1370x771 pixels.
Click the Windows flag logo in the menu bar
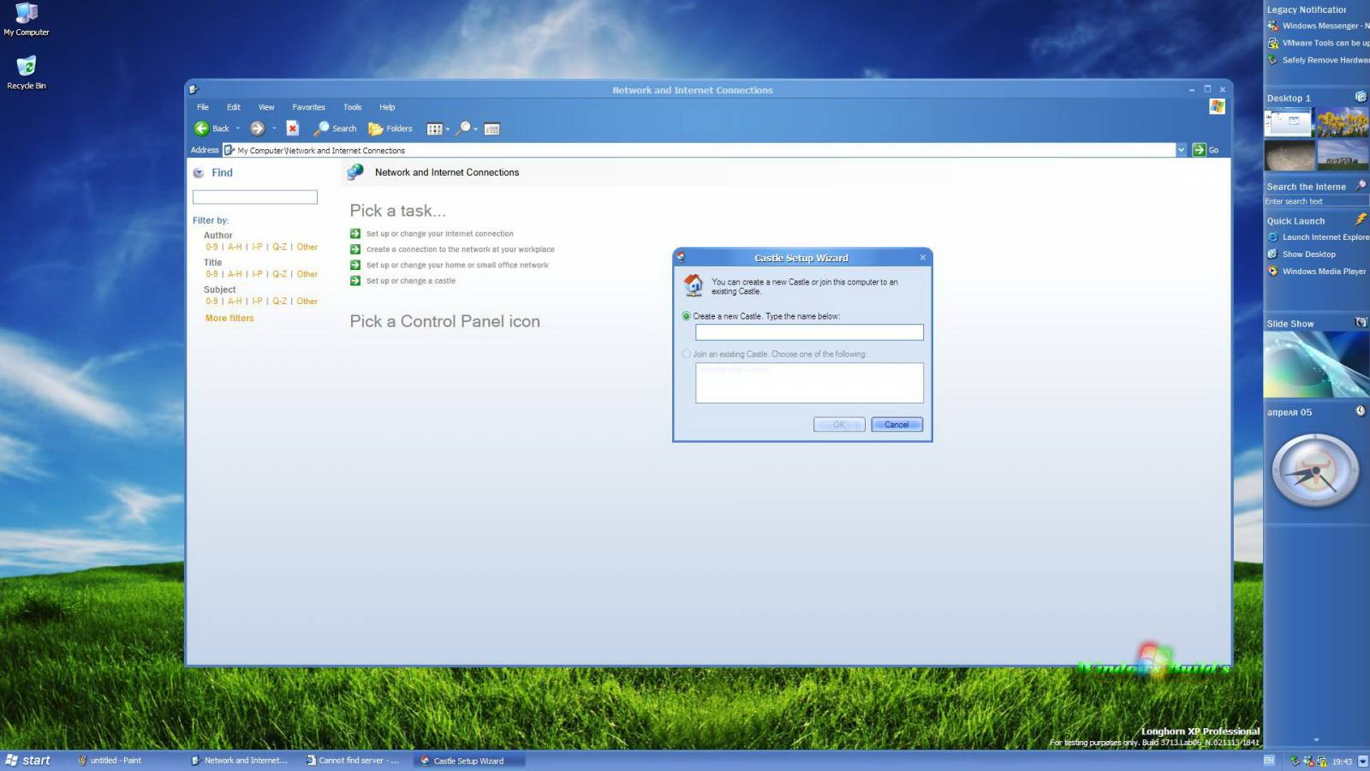tap(1217, 106)
